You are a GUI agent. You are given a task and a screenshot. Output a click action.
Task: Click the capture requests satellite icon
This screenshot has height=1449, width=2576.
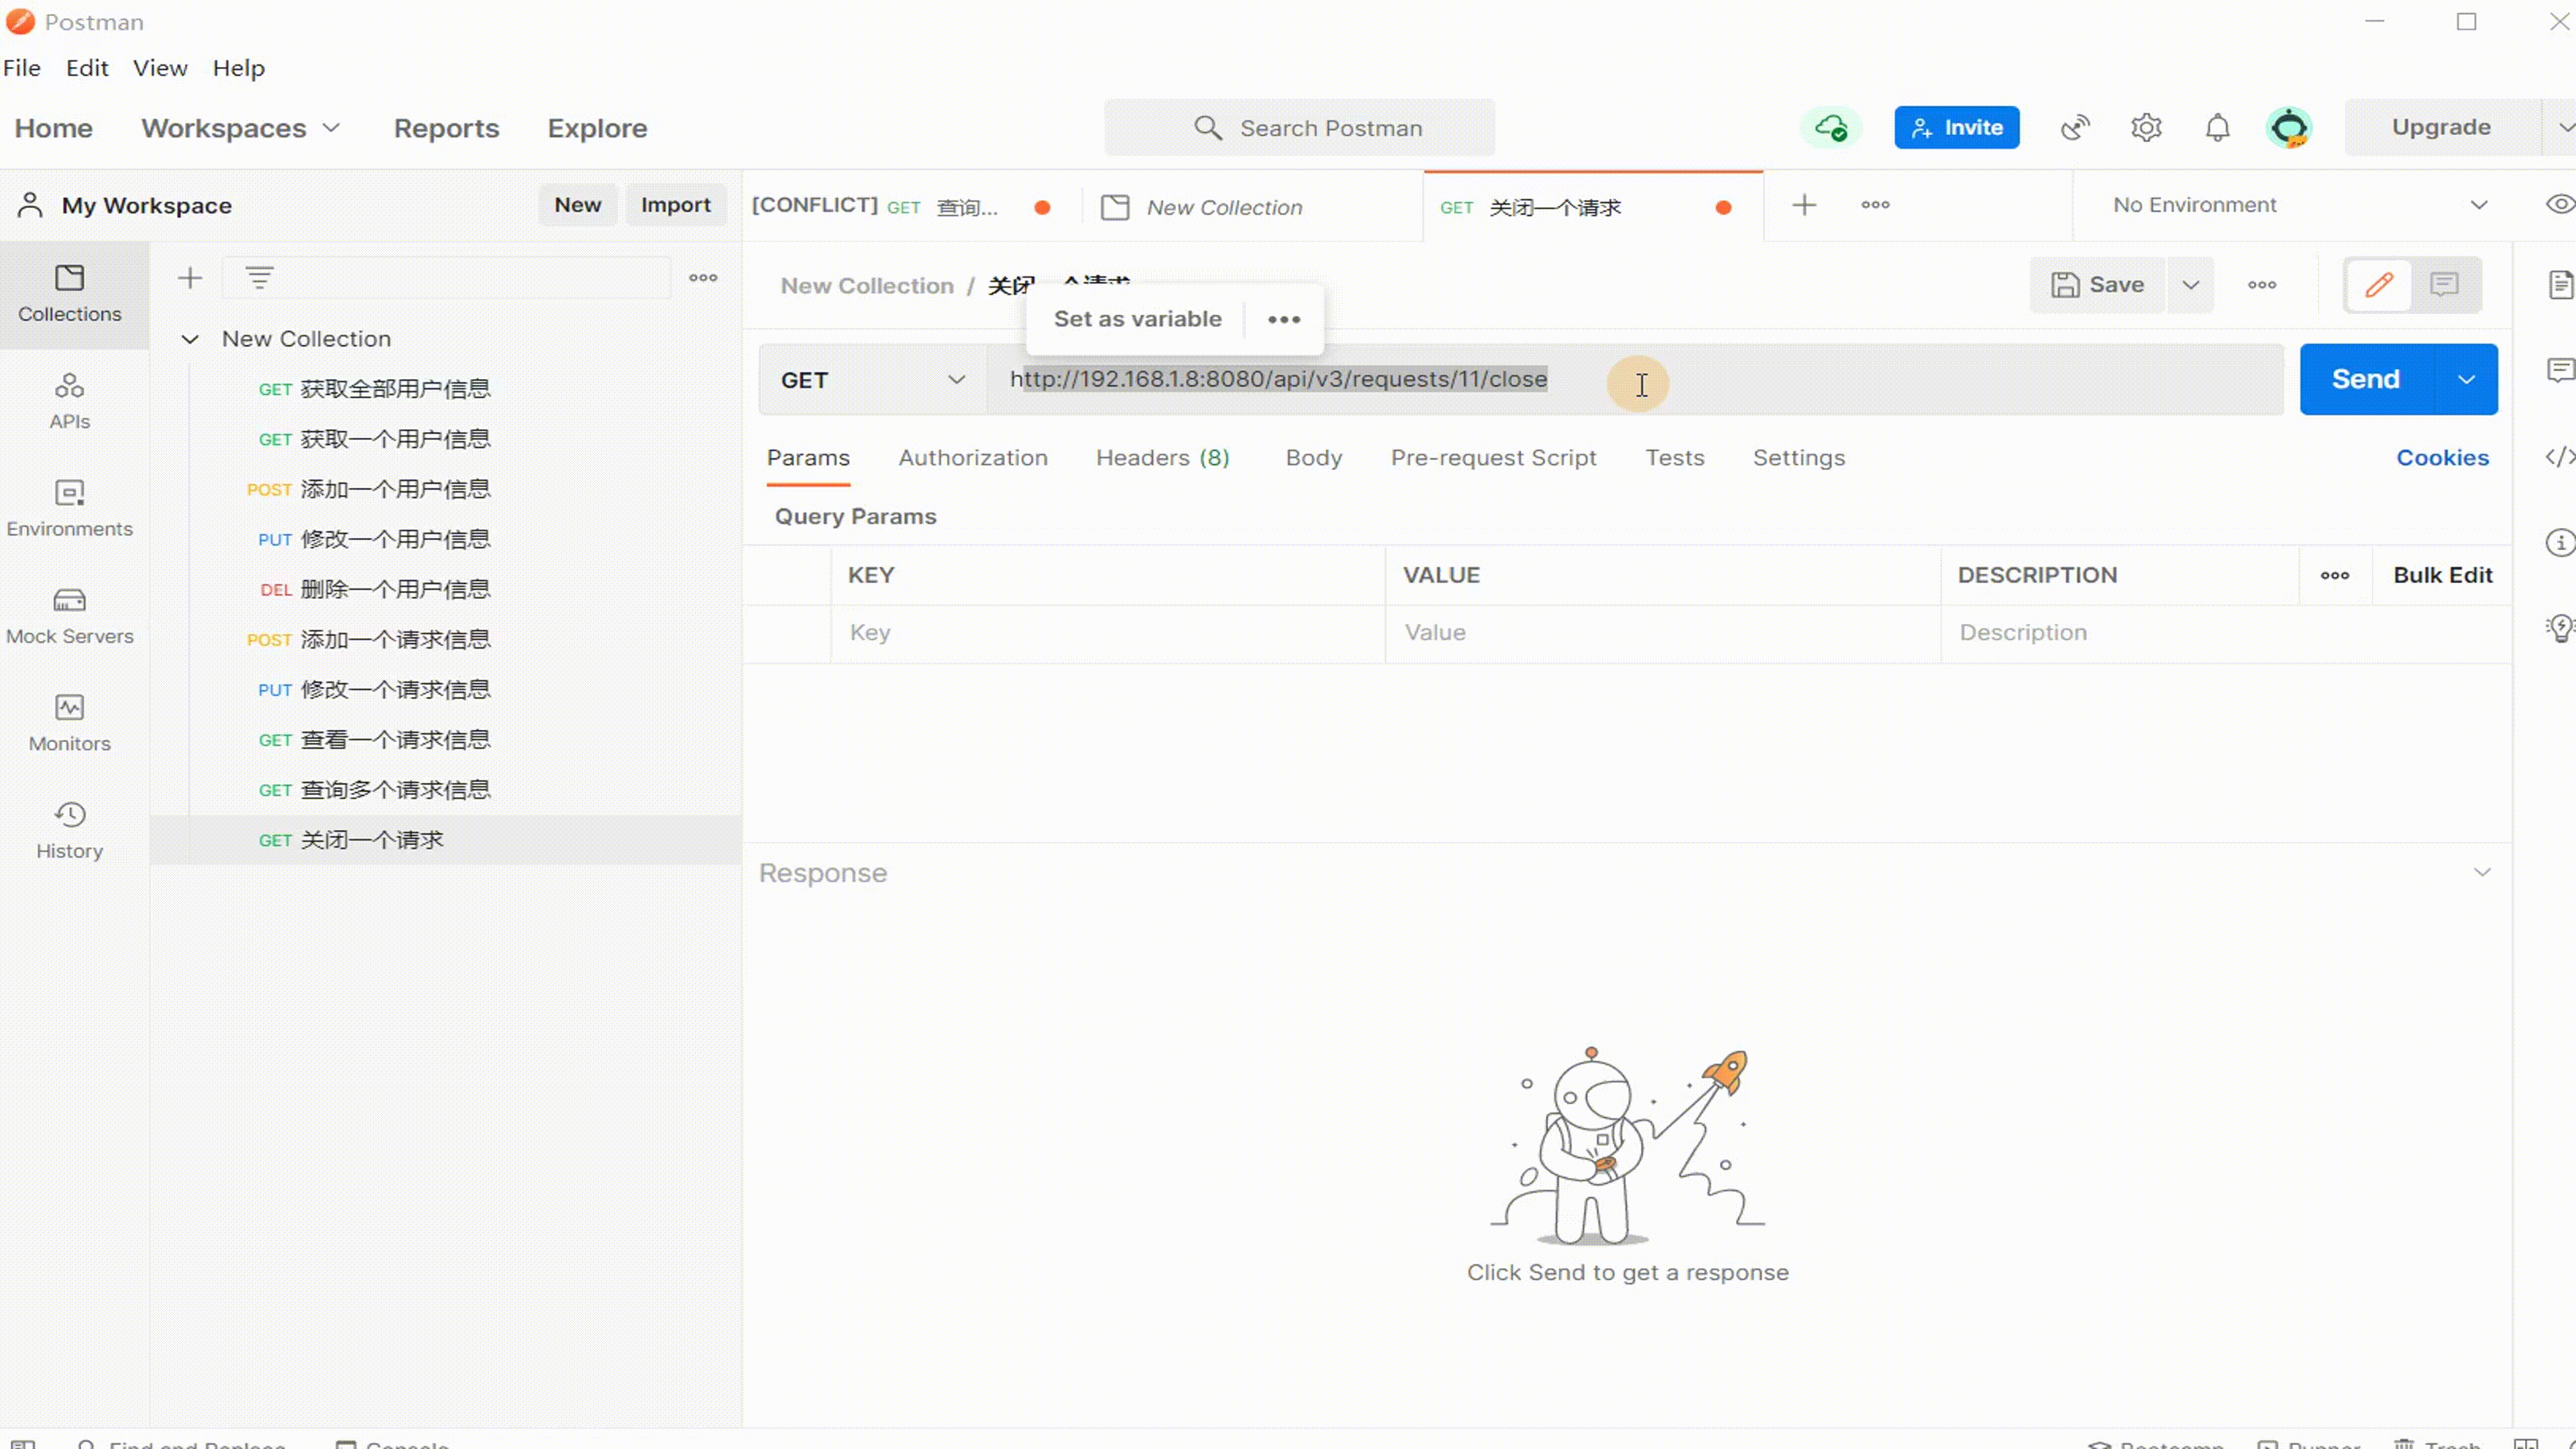tap(2075, 127)
